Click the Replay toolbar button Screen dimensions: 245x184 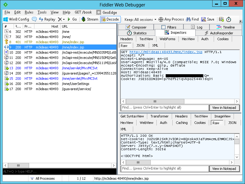[47, 19]
